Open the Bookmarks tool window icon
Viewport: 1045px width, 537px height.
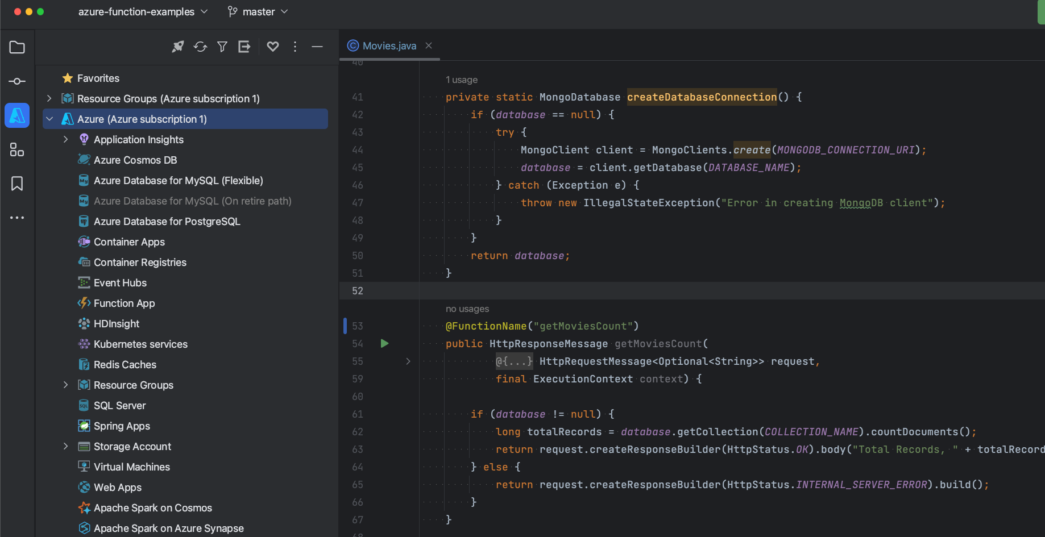[17, 184]
